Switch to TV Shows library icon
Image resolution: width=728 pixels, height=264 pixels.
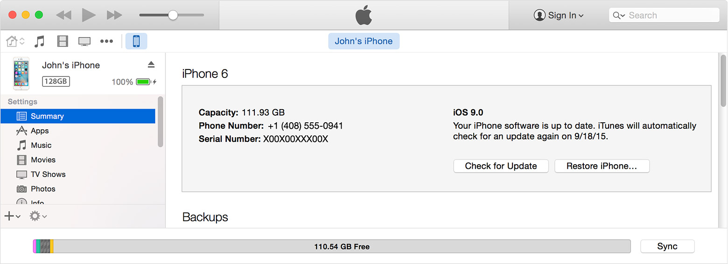(x=84, y=42)
